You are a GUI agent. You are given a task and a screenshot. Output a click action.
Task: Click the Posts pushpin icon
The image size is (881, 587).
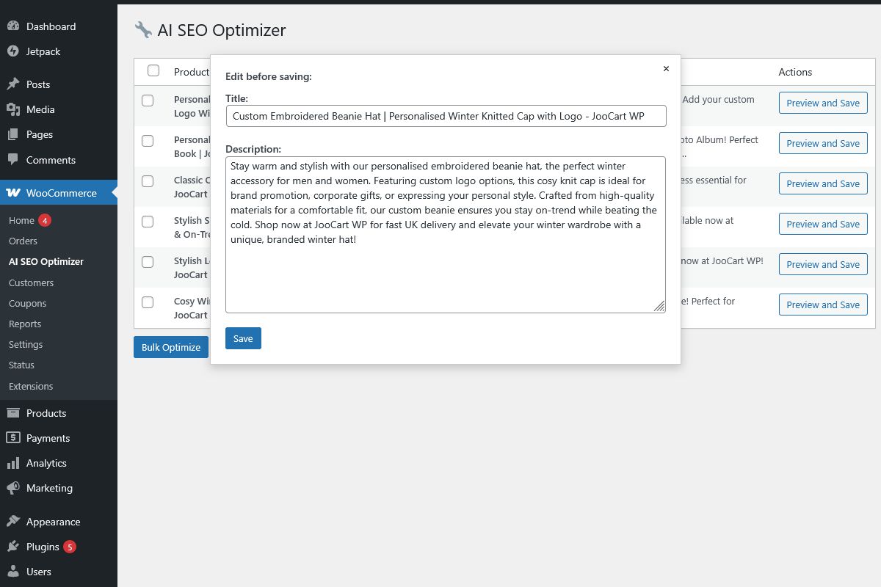pos(13,84)
